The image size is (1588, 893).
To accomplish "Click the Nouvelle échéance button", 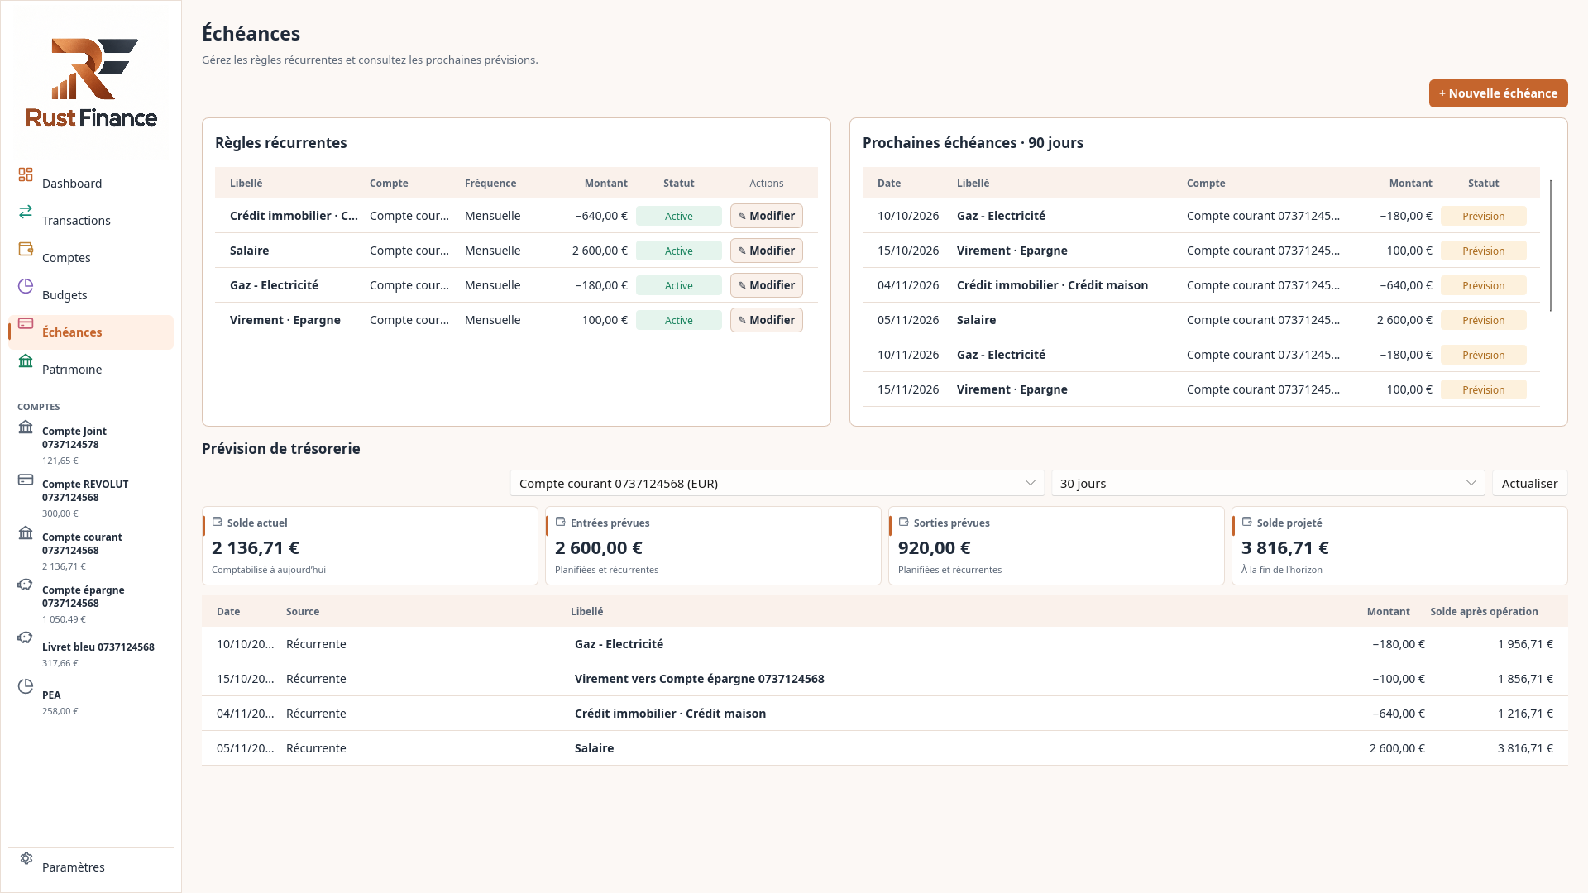I will click(x=1498, y=93).
